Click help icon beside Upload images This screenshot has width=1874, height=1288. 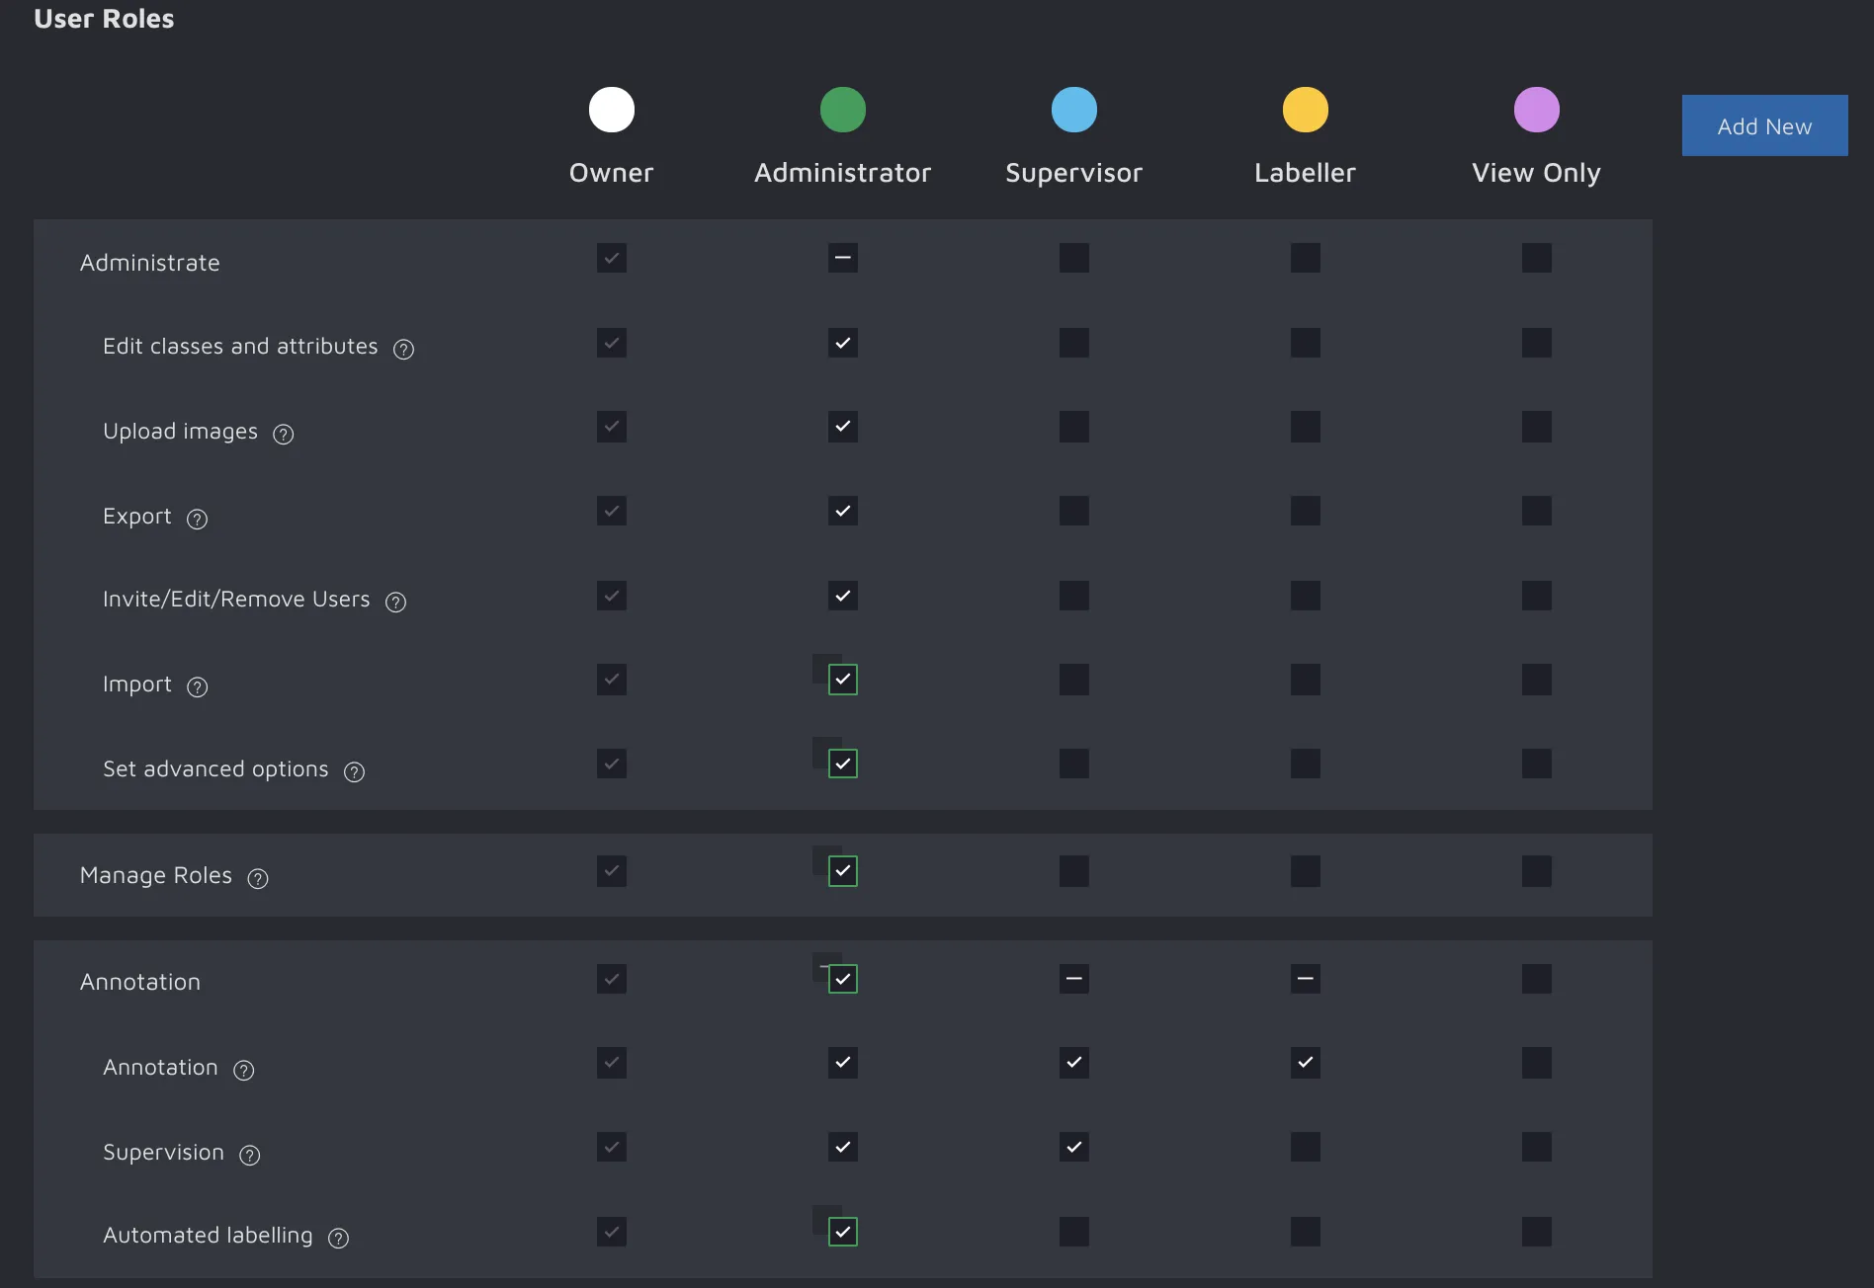click(x=283, y=434)
